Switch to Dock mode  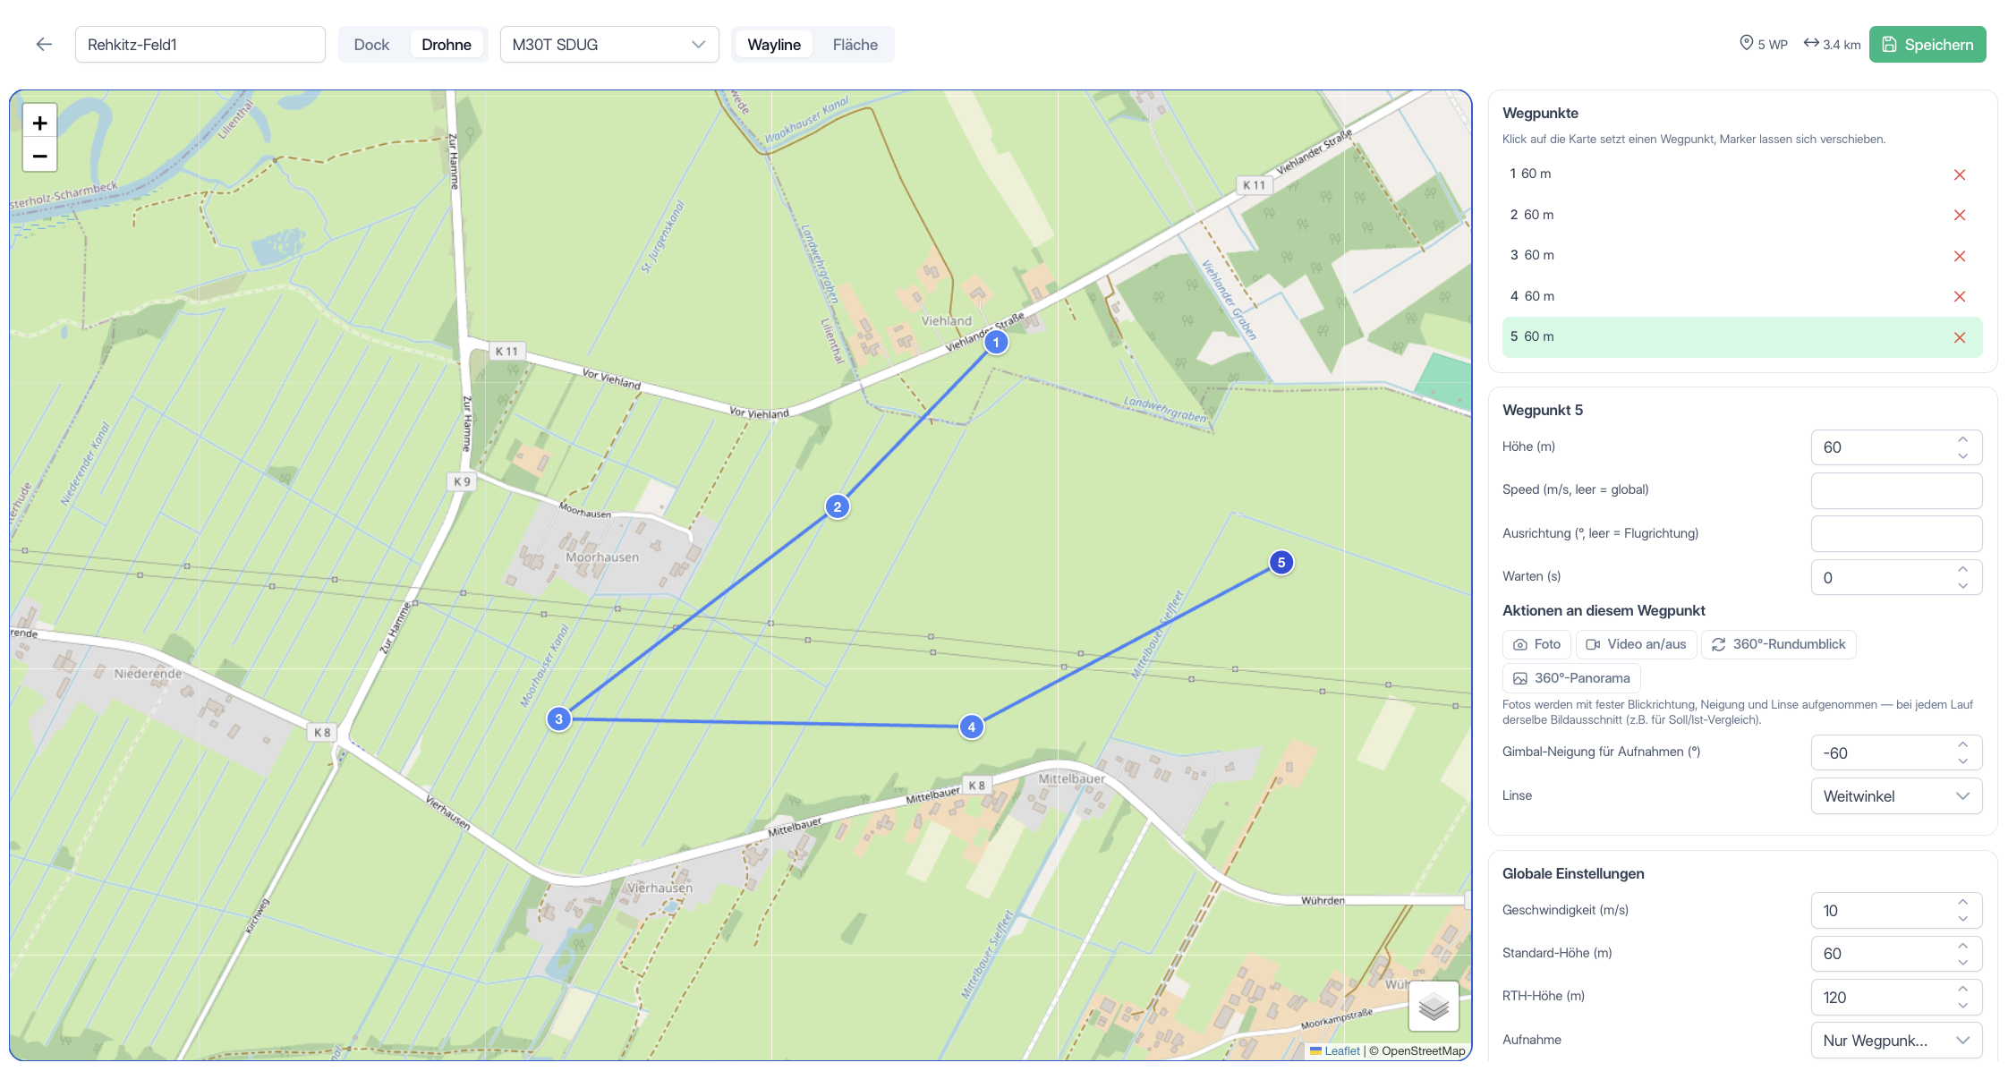point(371,45)
